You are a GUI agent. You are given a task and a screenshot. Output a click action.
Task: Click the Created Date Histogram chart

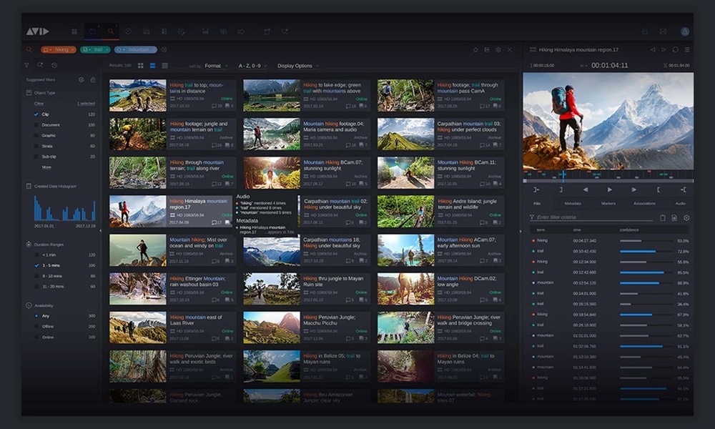coord(64,208)
